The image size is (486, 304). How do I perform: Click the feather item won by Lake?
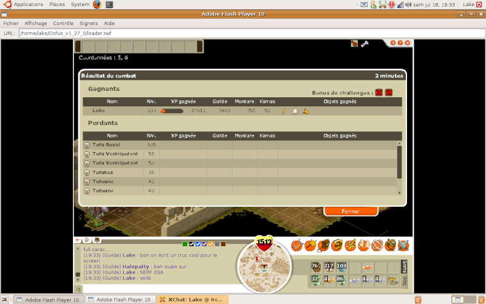click(x=283, y=111)
